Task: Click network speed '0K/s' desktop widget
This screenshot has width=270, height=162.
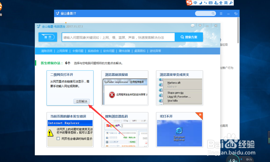Action: click(249, 159)
